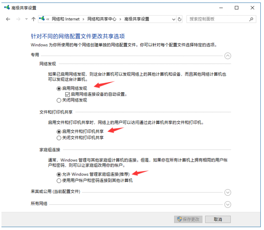Close the 高级共享设置 window

(252, 8)
